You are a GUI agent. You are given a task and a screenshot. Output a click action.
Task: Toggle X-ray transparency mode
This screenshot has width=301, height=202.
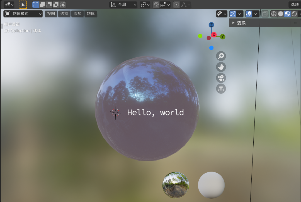[265, 14]
